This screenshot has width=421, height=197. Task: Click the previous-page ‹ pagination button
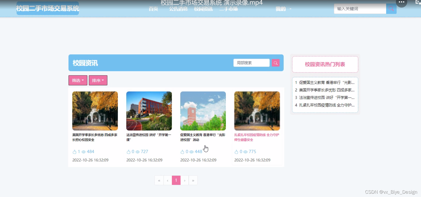pyautogui.click(x=168, y=180)
